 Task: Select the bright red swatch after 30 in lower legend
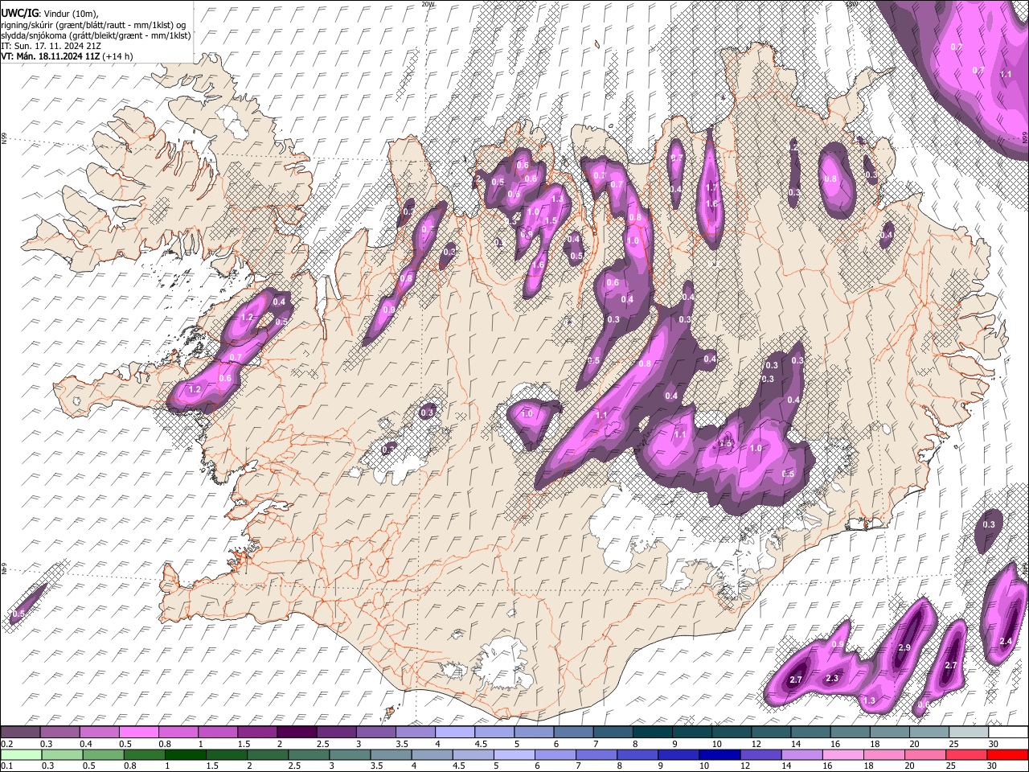[x=1007, y=754]
